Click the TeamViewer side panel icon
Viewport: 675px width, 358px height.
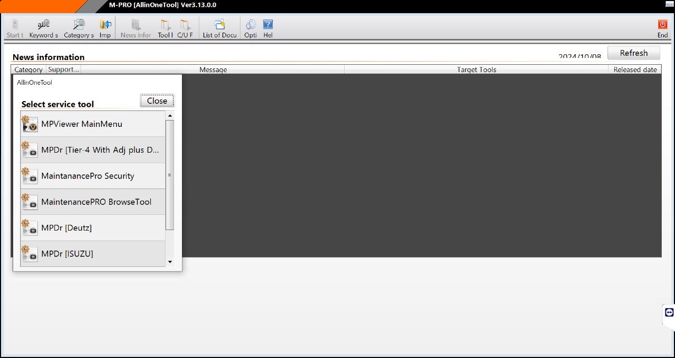pos(669,312)
